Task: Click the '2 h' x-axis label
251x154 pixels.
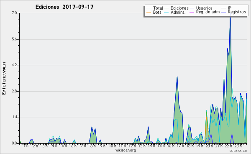Action: click(x=35, y=146)
